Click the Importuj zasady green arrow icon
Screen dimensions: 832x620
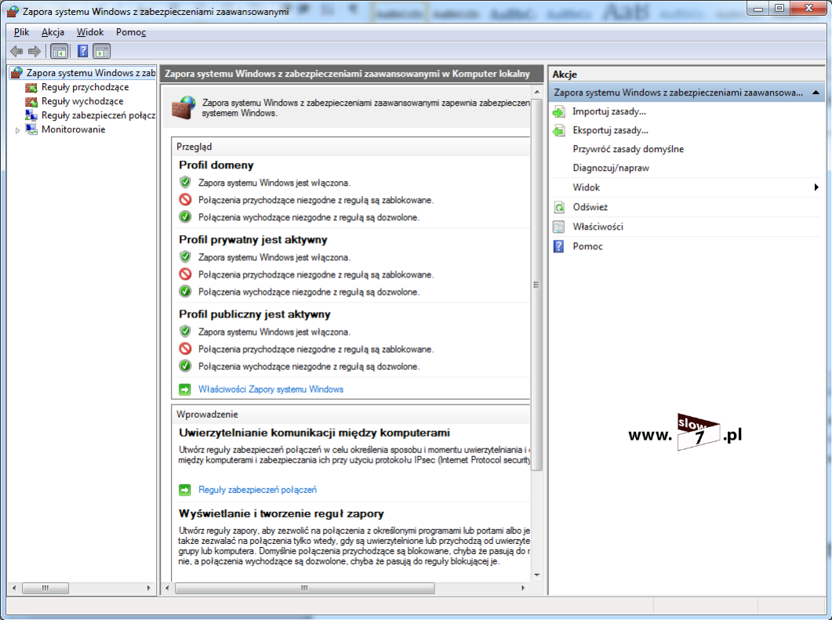pyautogui.click(x=559, y=112)
